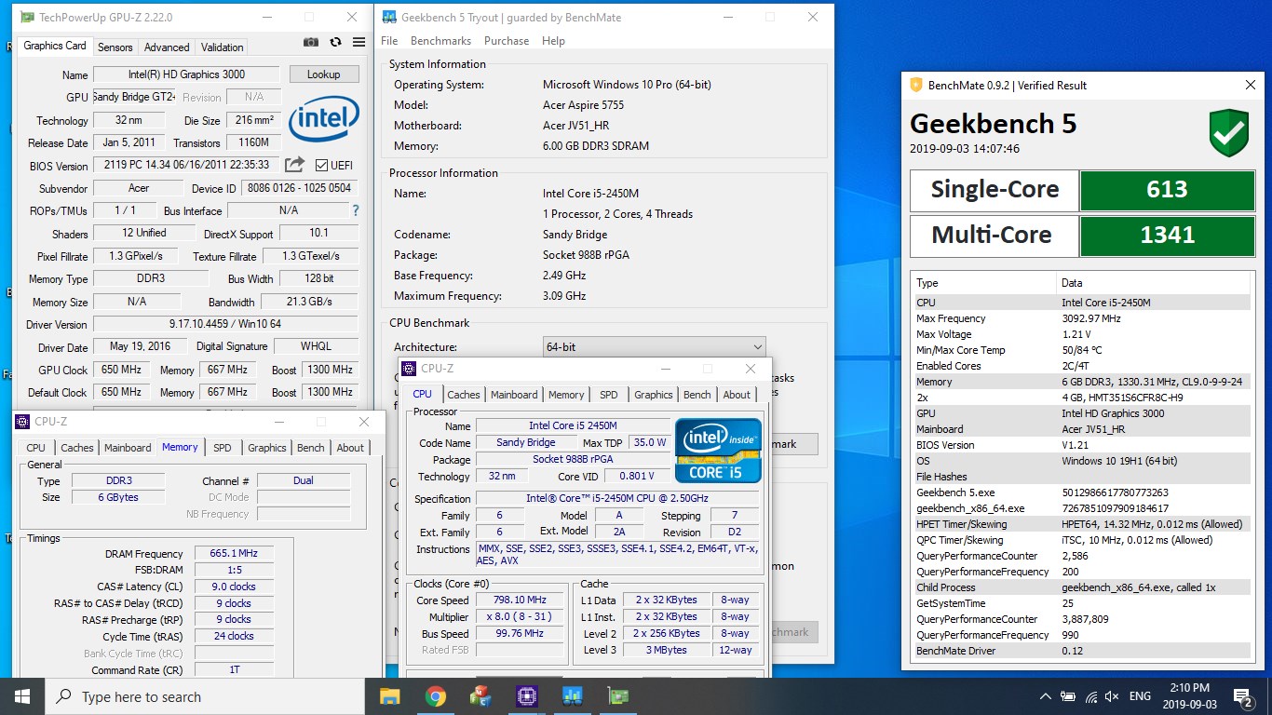This screenshot has height=715, width=1272.
Task: Click the green shield icon in BenchMate
Action: click(1228, 132)
